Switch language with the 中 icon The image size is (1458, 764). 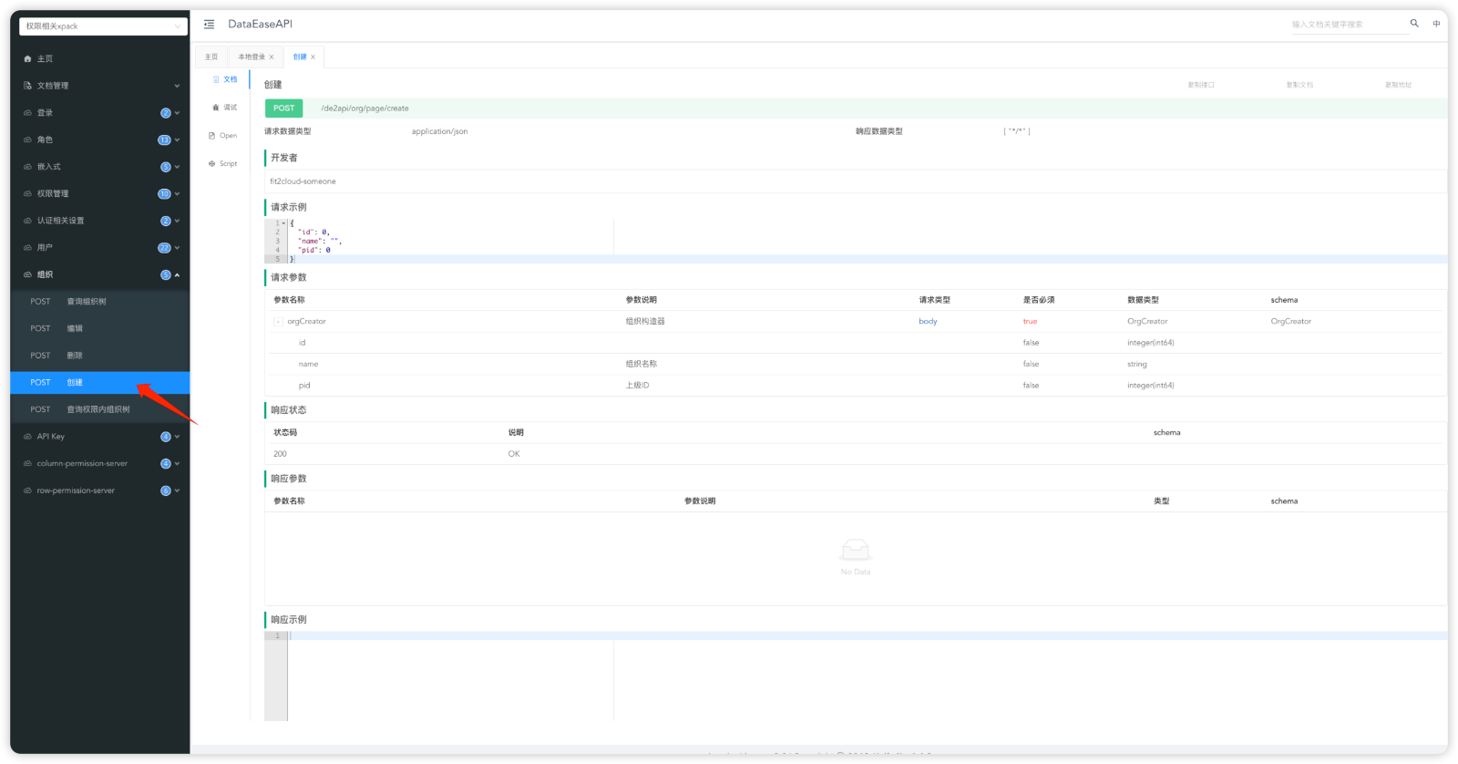[x=1436, y=24]
